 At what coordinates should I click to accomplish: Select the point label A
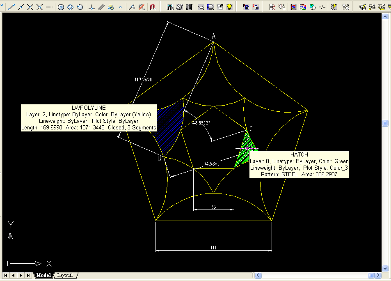(214, 36)
